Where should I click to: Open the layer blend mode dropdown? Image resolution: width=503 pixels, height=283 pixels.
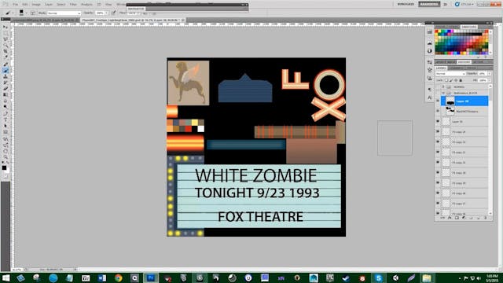[450, 73]
